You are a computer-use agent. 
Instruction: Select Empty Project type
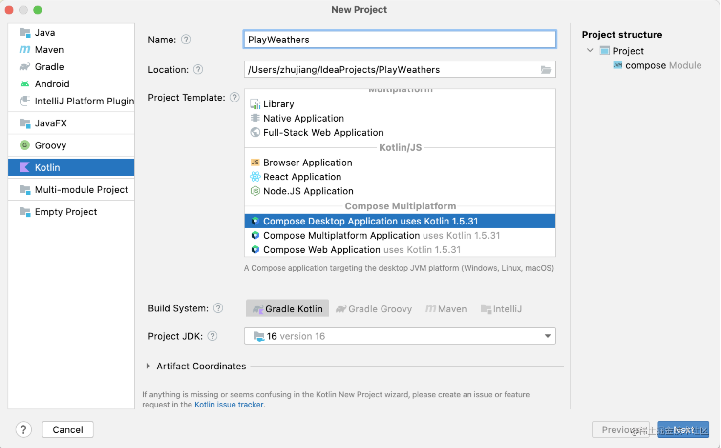click(x=71, y=212)
